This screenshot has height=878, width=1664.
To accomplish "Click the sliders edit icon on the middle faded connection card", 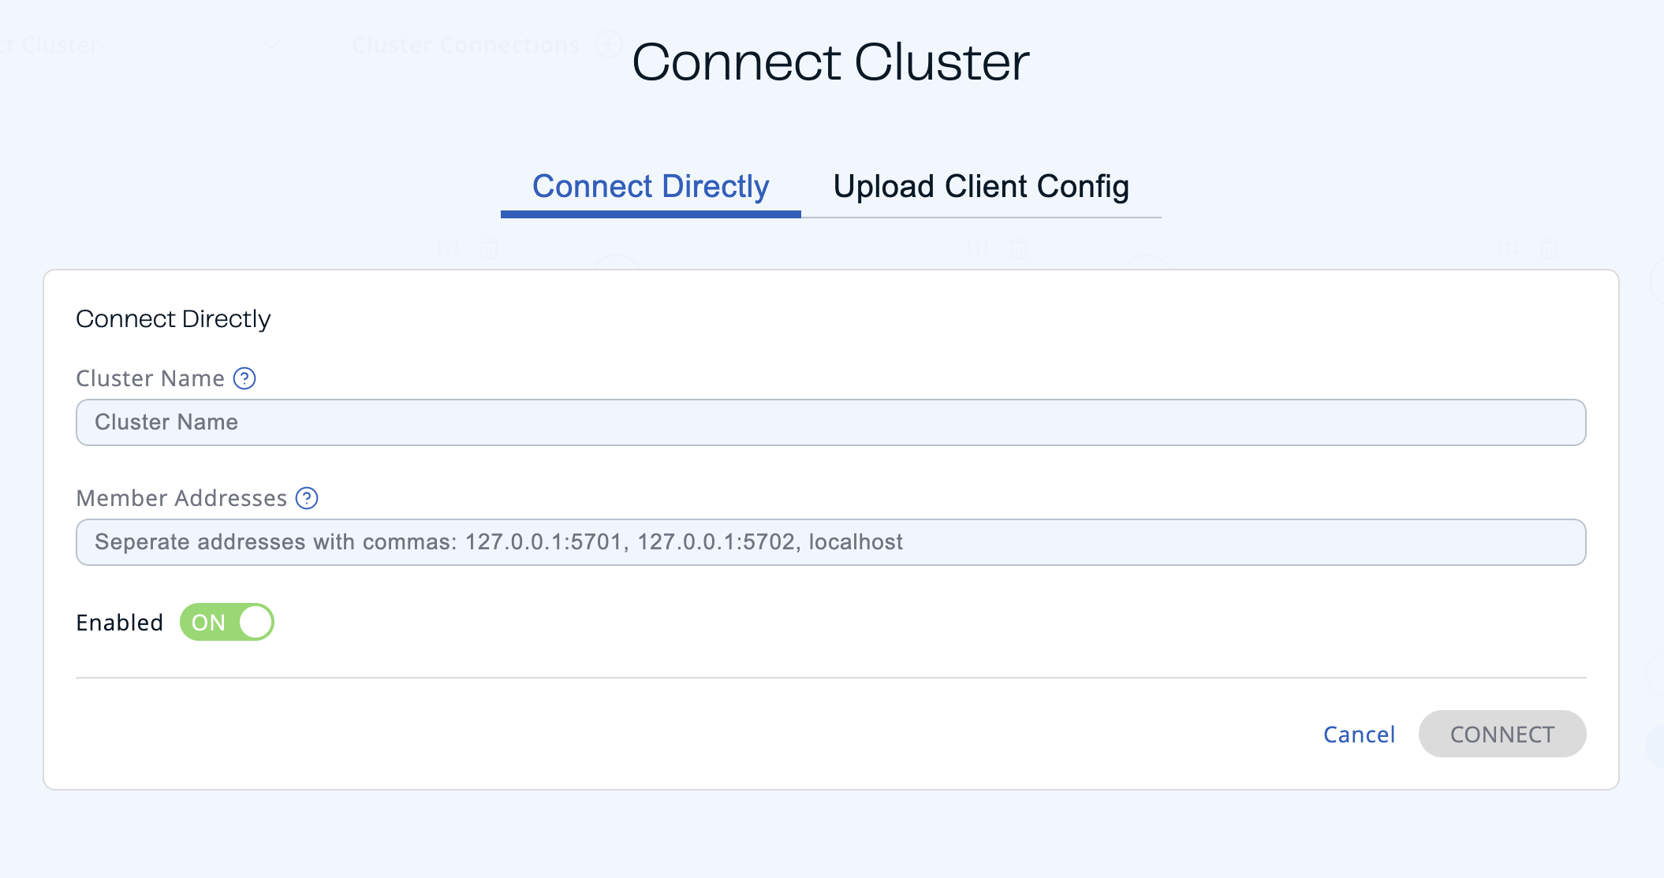I will tap(977, 248).
